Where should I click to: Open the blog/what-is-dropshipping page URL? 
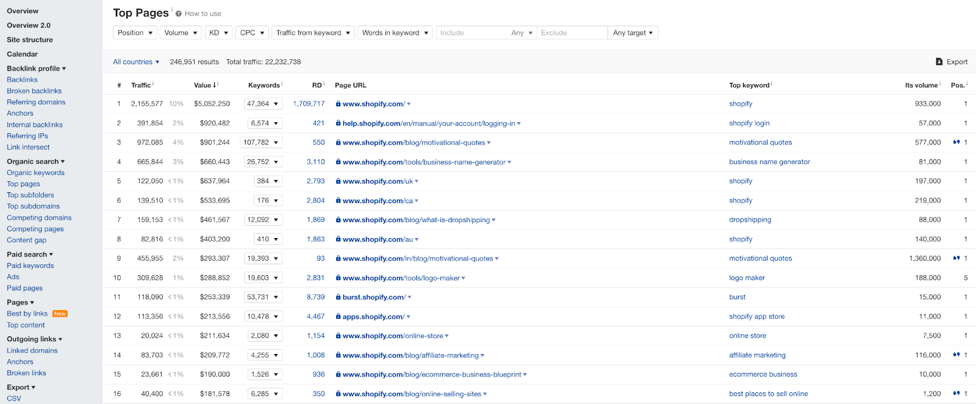(x=416, y=220)
